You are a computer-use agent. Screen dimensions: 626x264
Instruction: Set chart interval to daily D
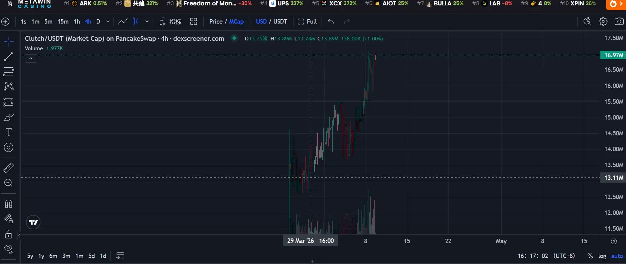point(98,22)
